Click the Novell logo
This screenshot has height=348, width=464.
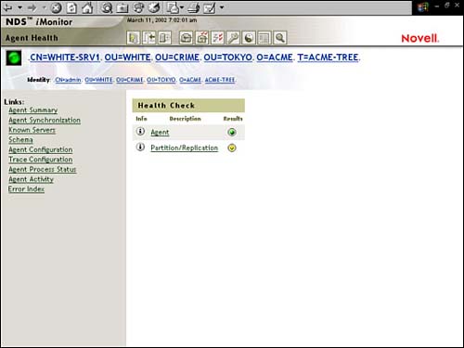pos(420,38)
